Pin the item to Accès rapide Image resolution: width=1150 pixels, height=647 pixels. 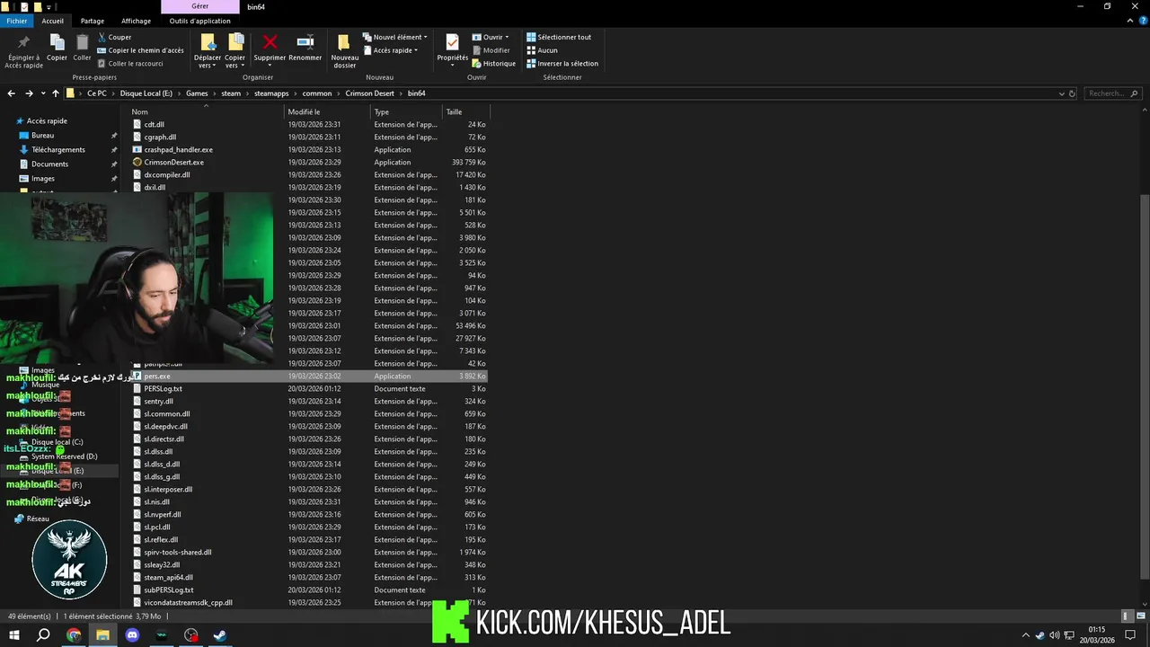coord(23,52)
